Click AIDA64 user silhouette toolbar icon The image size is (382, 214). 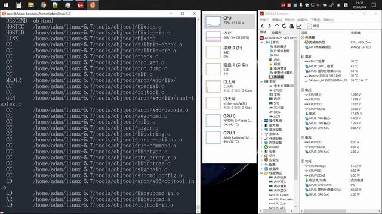tap(292, 26)
